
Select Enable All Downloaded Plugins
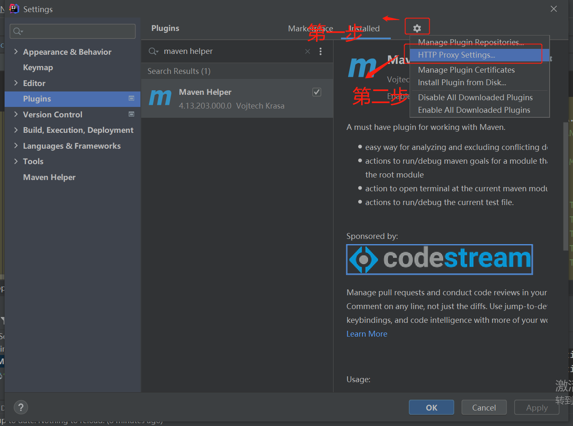tap(479, 110)
